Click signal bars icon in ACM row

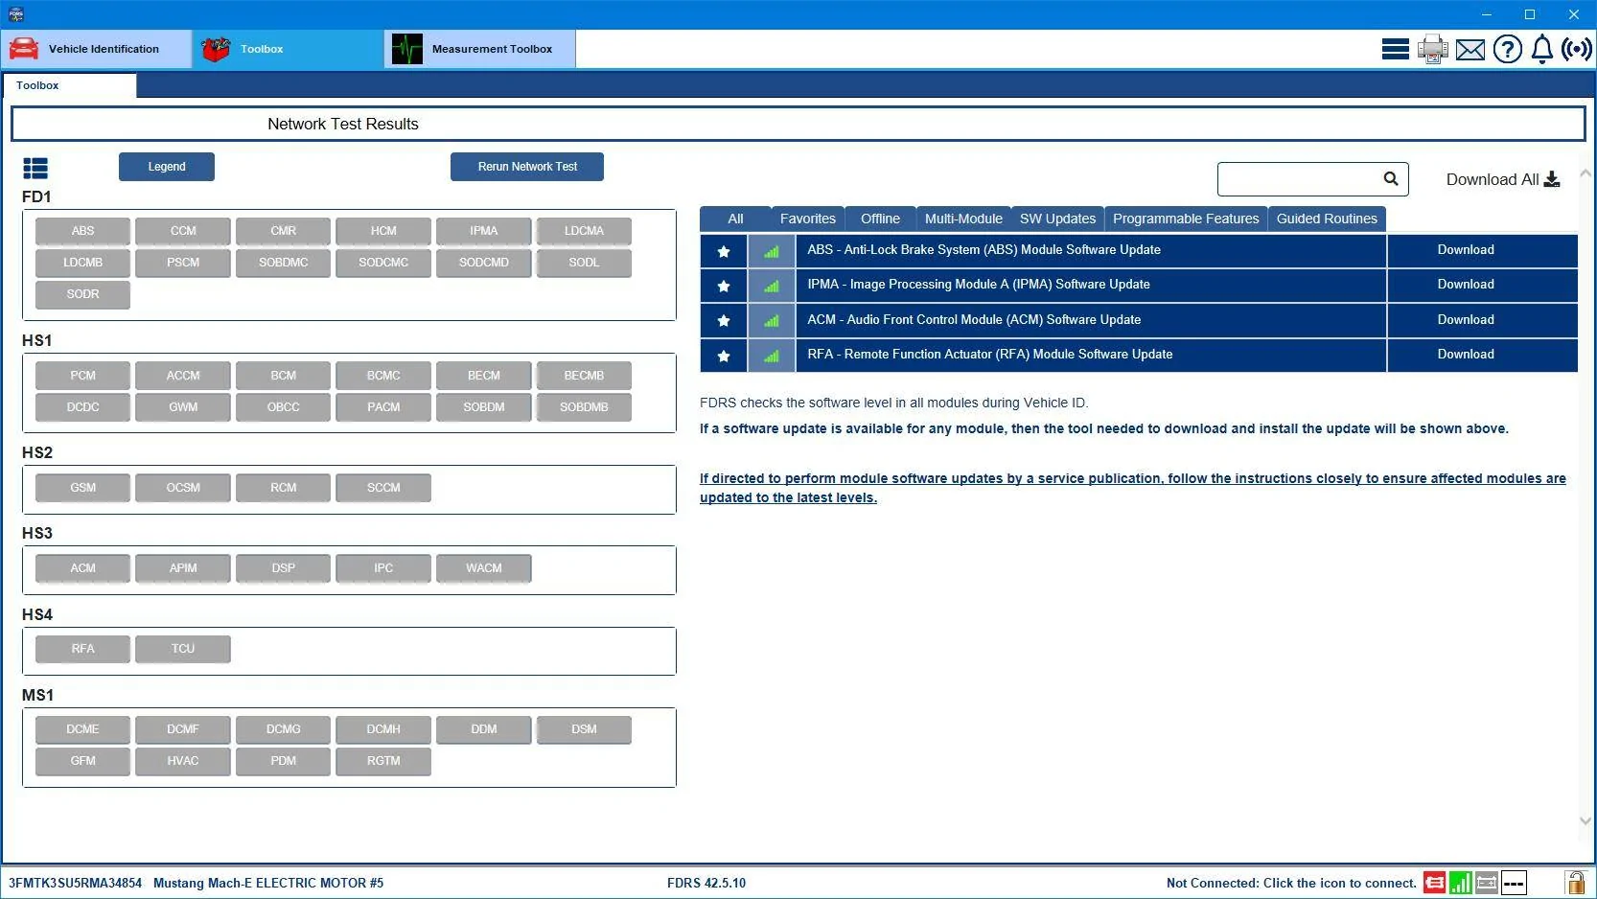tap(772, 320)
